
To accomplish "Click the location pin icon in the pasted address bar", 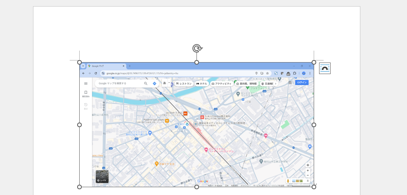I will click(256, 74).
